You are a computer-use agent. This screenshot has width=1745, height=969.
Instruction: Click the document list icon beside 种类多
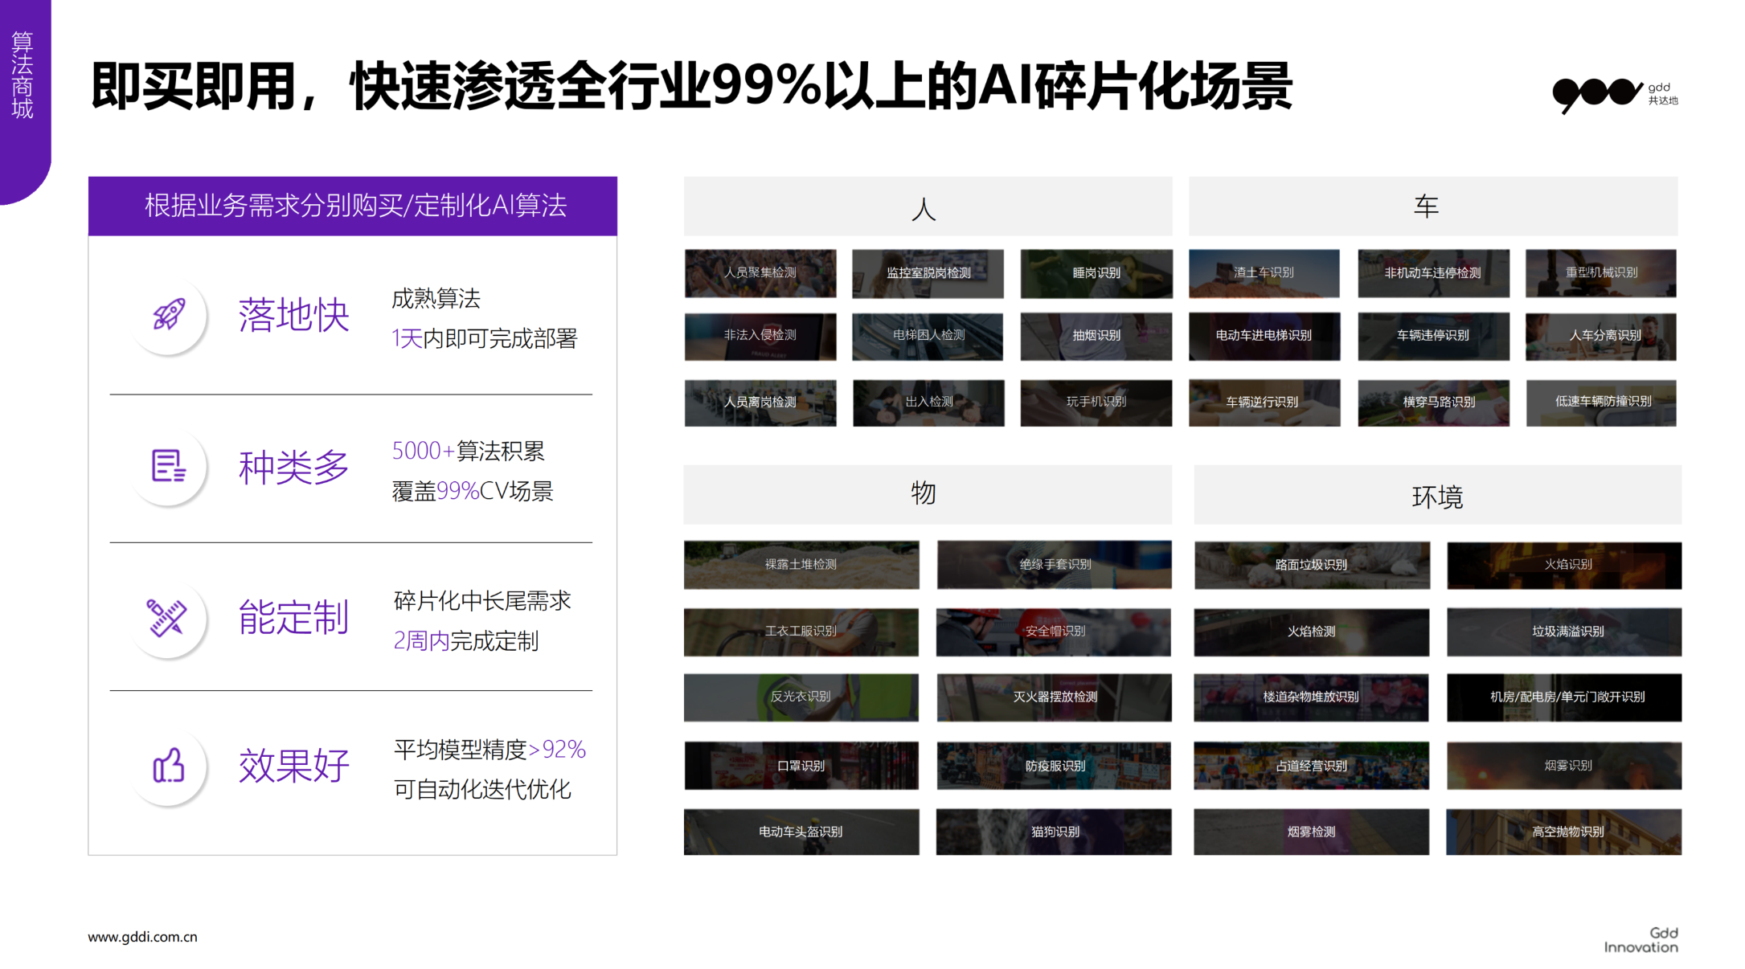coord(169,466)
